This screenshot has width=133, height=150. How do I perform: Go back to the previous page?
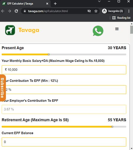click(3, 11)
